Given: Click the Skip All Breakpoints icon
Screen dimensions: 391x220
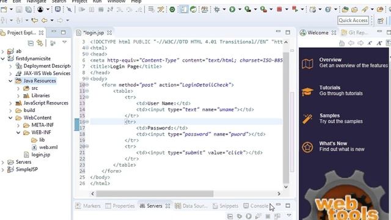Looking at the screenshot, I should point(69,10).
